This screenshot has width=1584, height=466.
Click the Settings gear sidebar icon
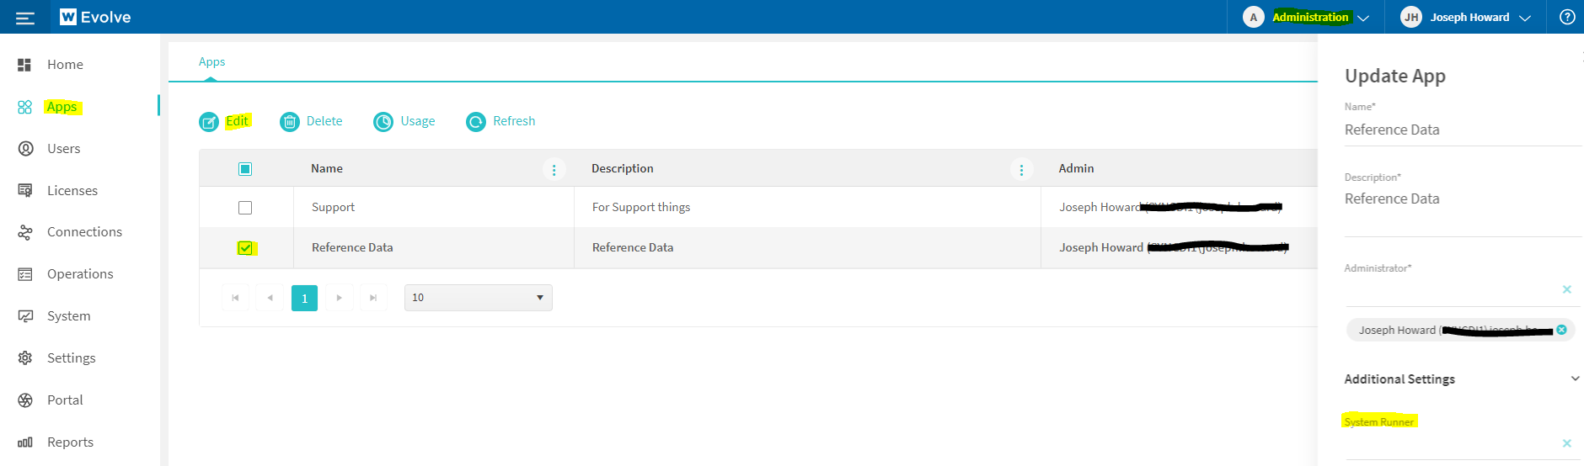(x=25, y=358)
